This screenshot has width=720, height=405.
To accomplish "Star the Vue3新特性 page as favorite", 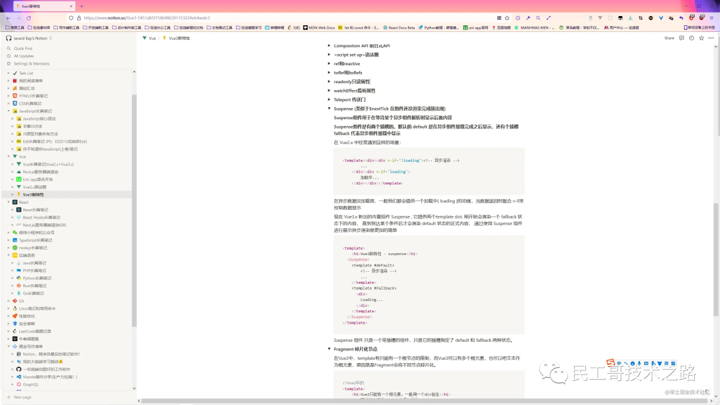I will coord(701,38).
